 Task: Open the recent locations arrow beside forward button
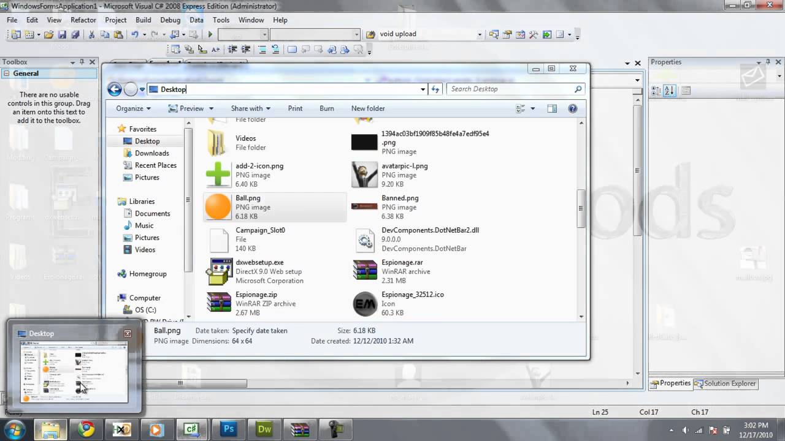coord(142,89)
